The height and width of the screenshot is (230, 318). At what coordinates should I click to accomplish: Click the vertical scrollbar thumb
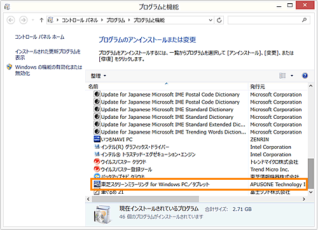point(311,173)
